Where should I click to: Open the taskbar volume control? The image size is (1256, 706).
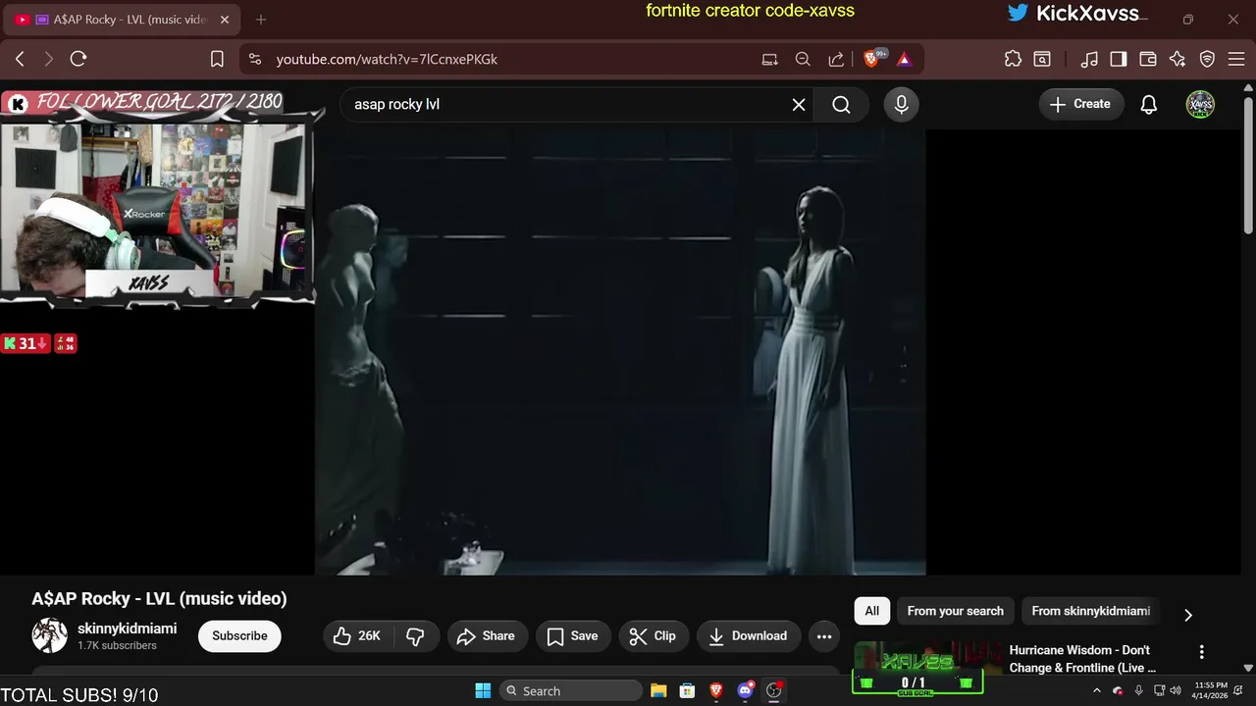tap(1176, 690)
